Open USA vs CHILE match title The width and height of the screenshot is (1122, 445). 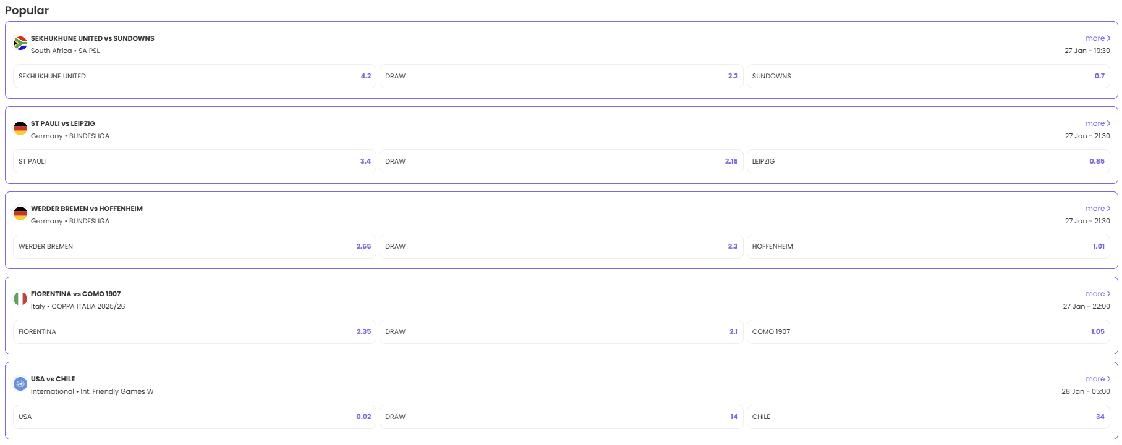[x=53, y=379]
